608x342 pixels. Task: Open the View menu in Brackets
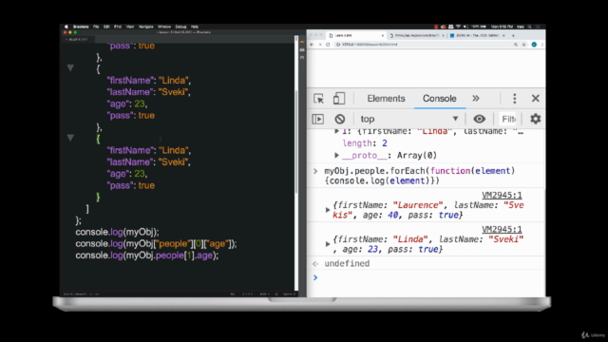130,27
